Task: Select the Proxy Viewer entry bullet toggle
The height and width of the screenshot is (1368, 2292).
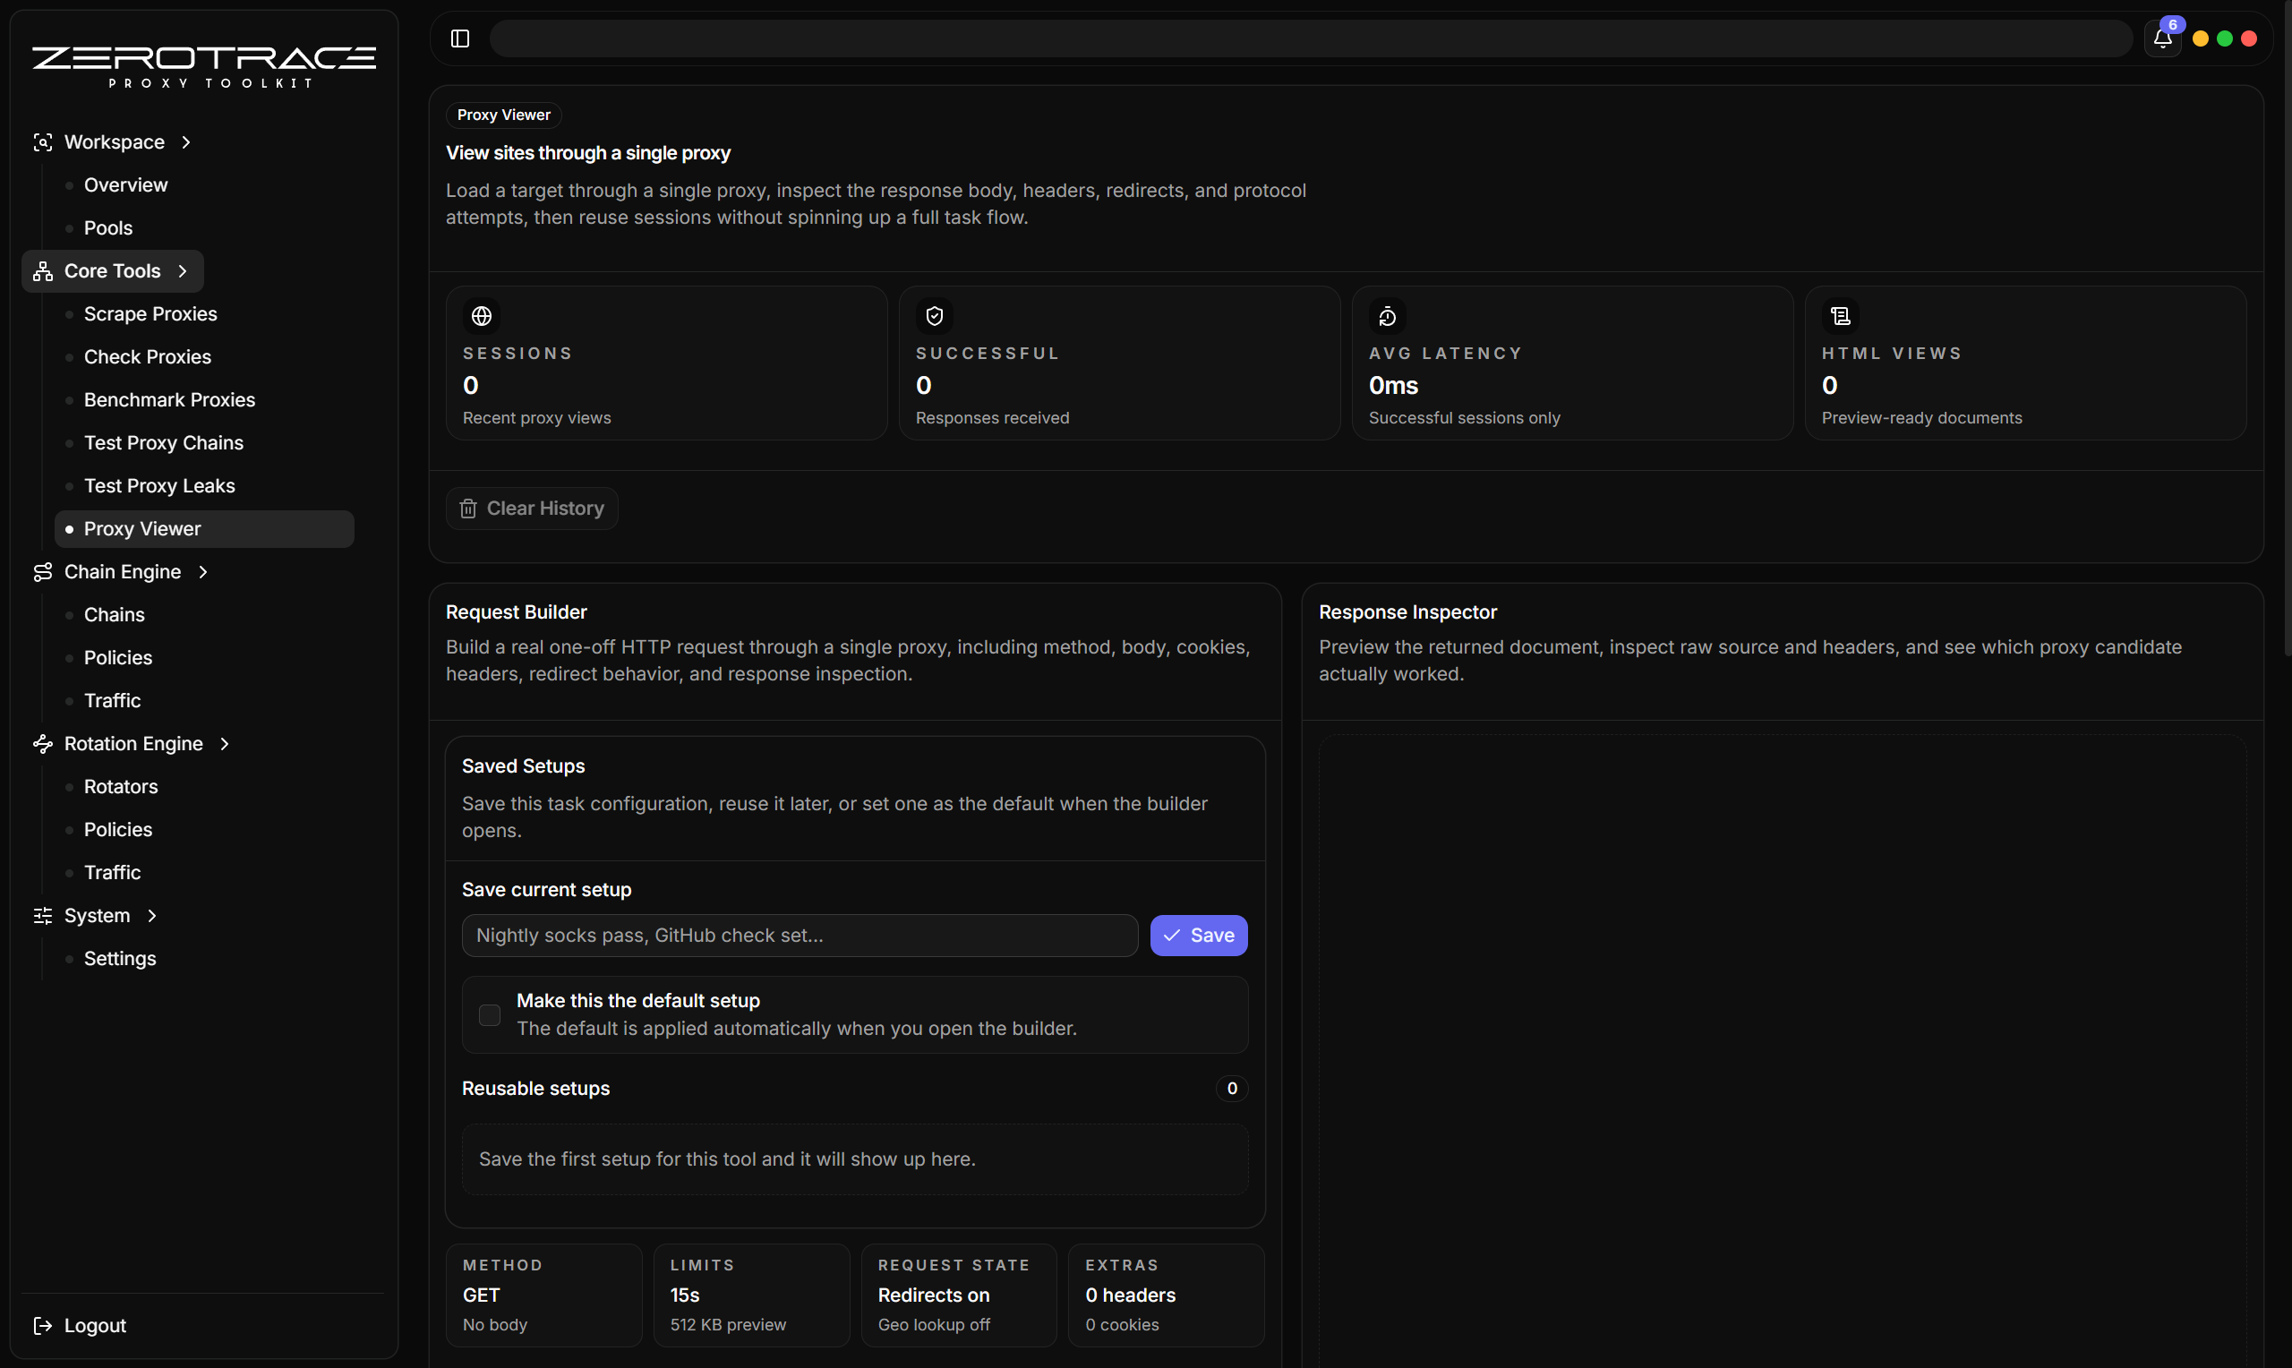Action: point(71,528)
